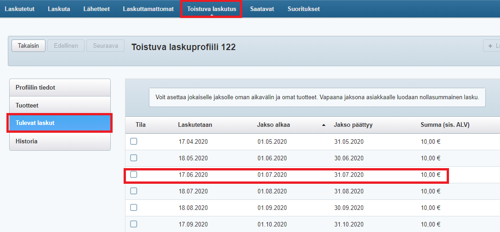Image resolution: width=500 pixels, height=232 pixels.
Task: Sort by the Jakso alkaa column arrow
Action: point(324,125)
